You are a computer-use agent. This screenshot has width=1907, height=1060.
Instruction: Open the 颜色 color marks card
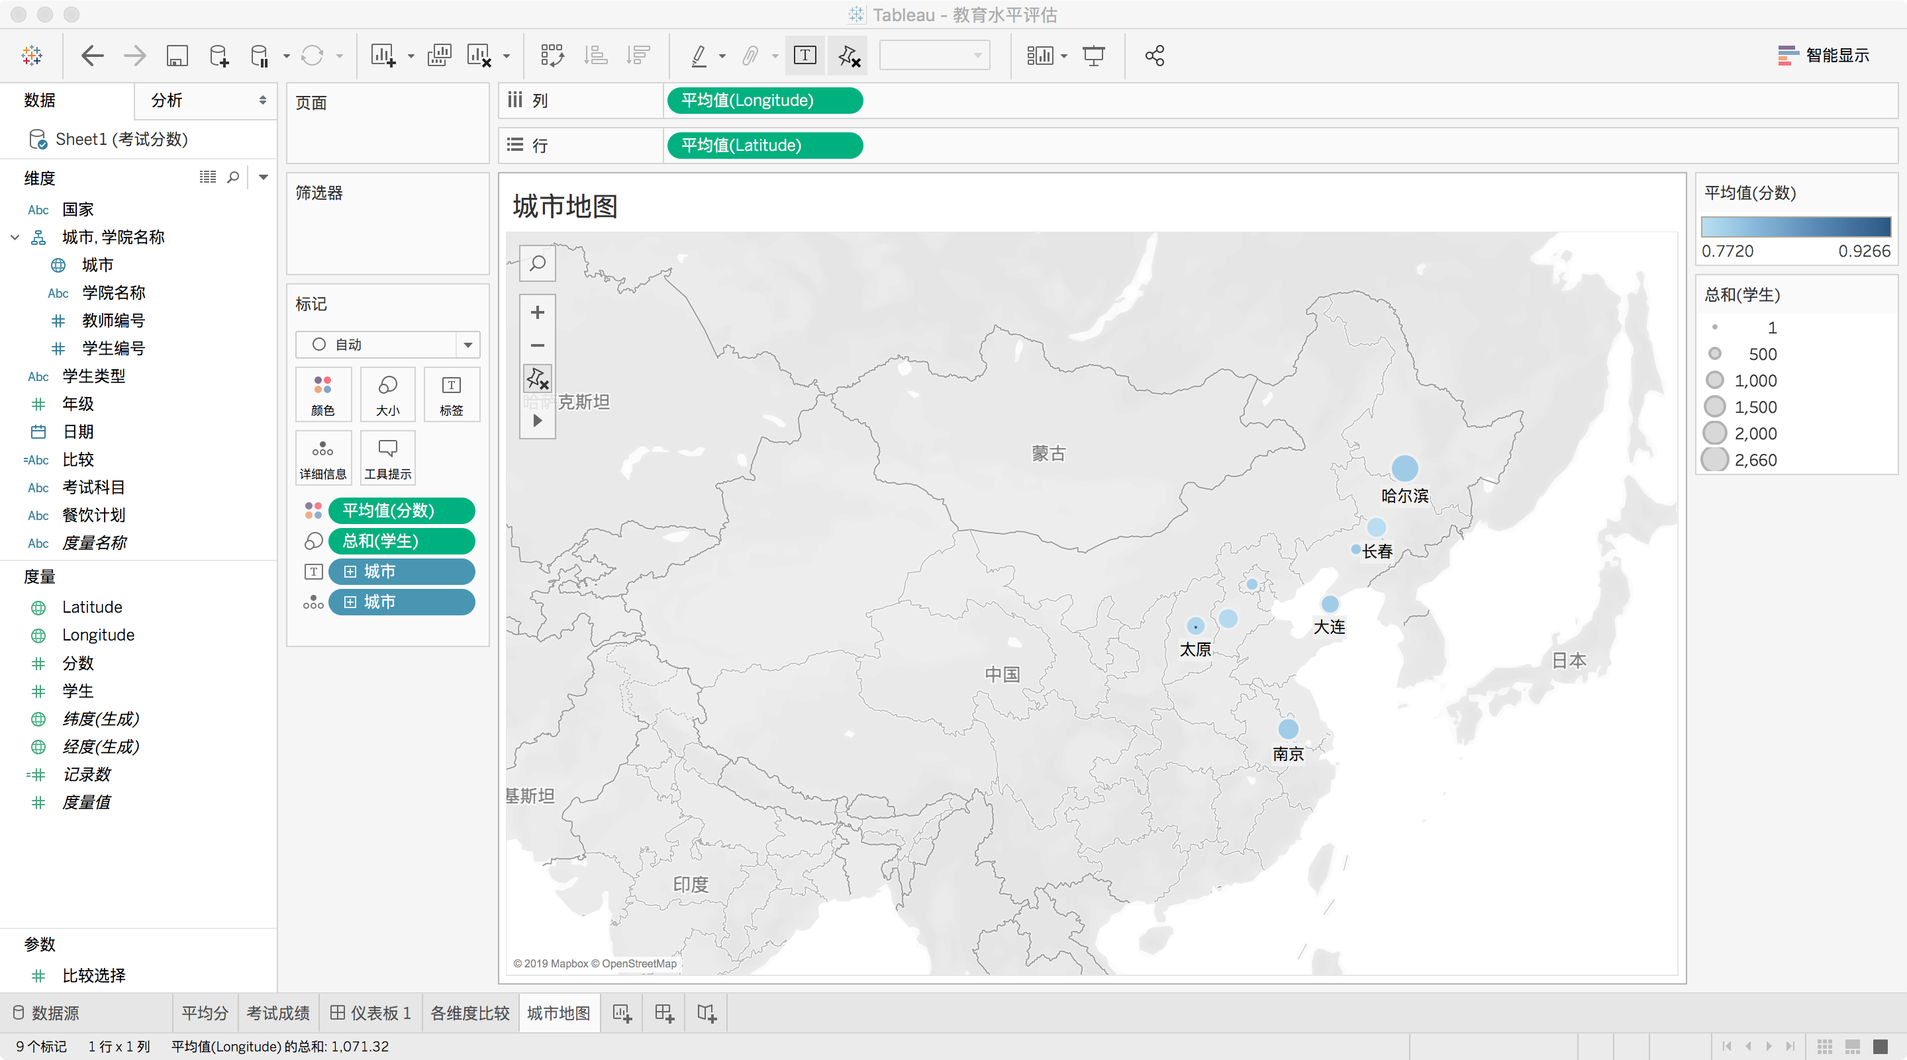coord(322,395)
